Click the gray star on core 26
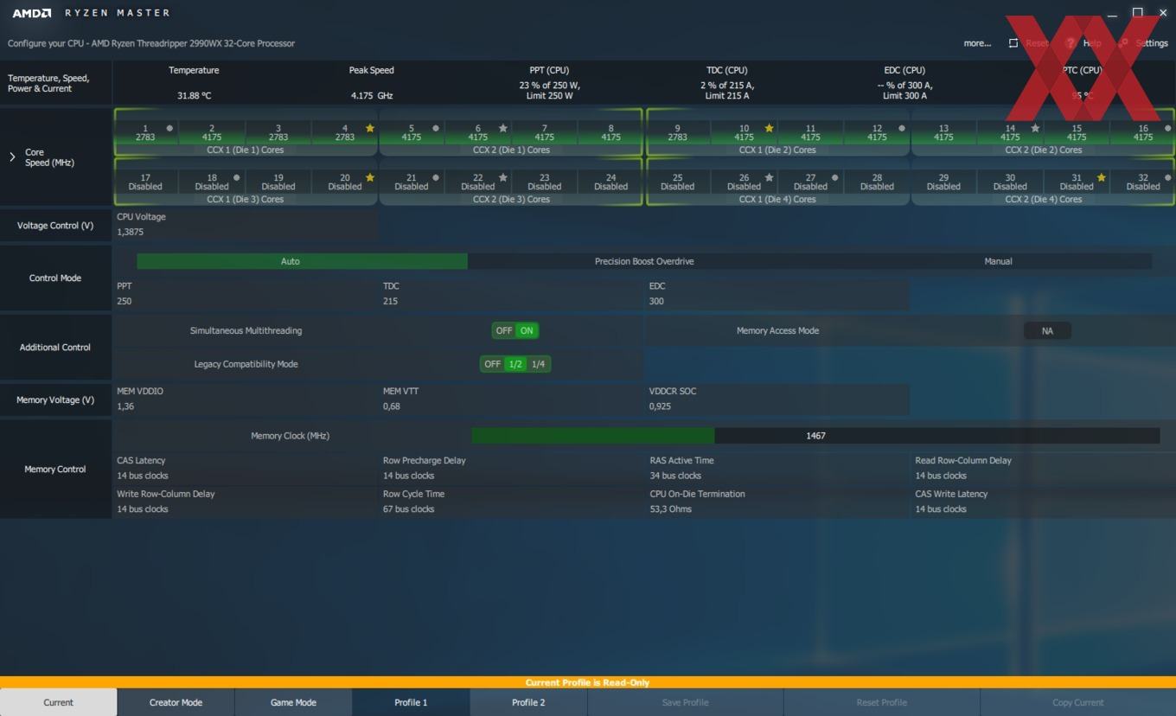Screen dimensions: 1176x716 [x=769, y=177]
